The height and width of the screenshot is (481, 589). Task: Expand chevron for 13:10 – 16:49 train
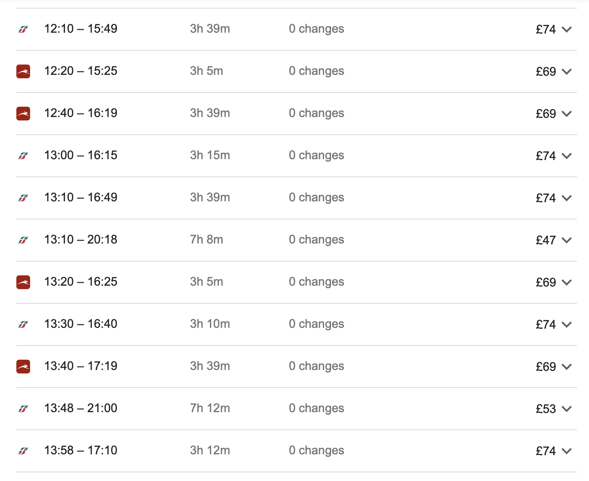pos(567,198)
